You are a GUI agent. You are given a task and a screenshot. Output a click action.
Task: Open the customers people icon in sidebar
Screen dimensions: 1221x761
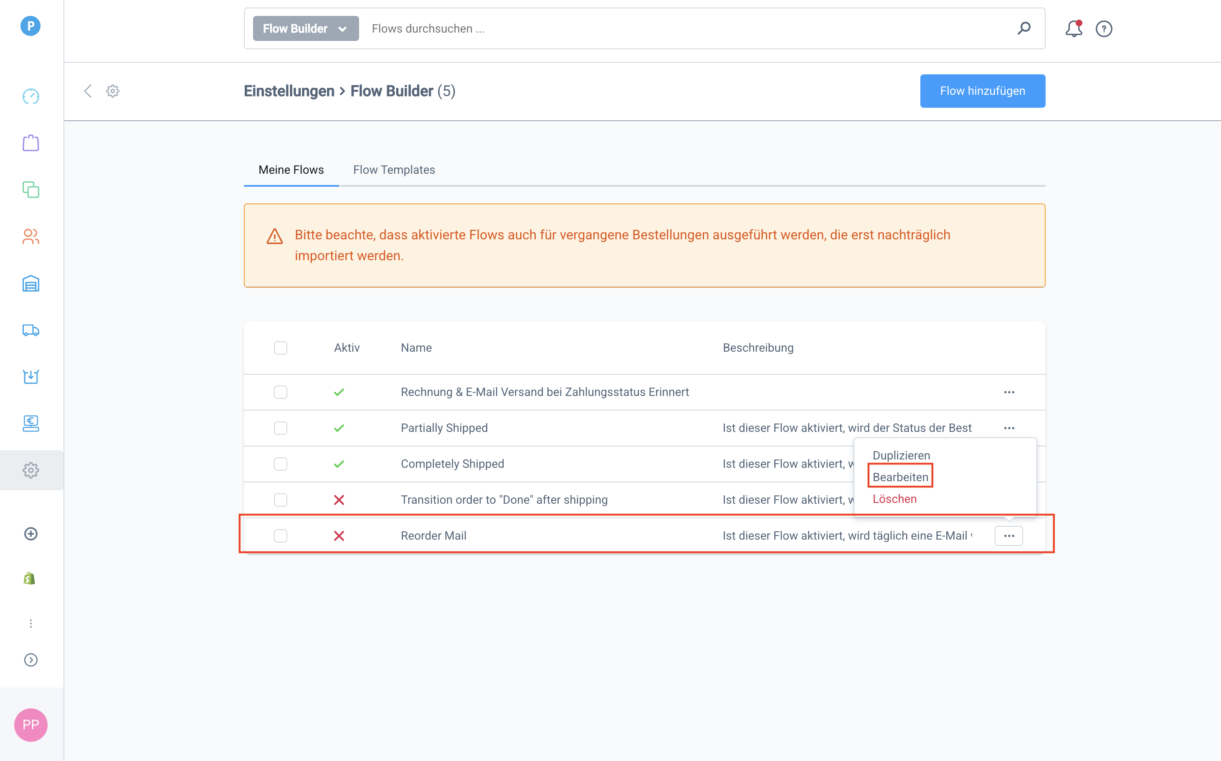click(30, 236)
